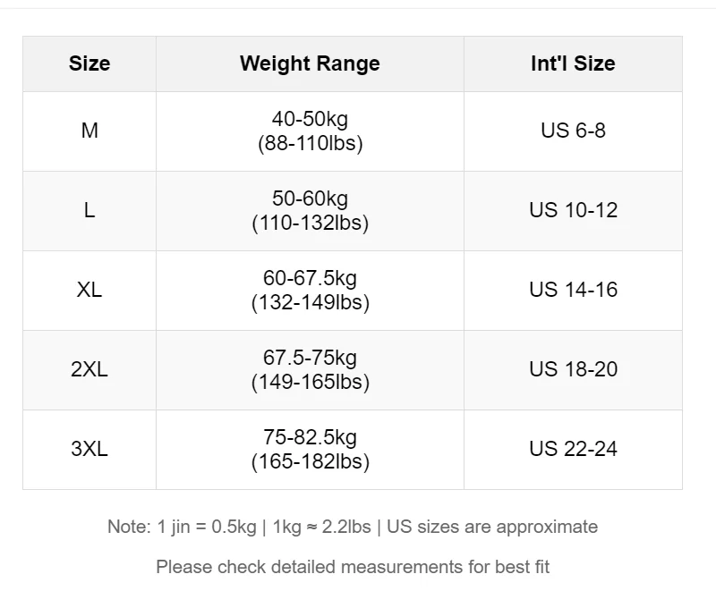Select the XL size cell

point(89,290)
